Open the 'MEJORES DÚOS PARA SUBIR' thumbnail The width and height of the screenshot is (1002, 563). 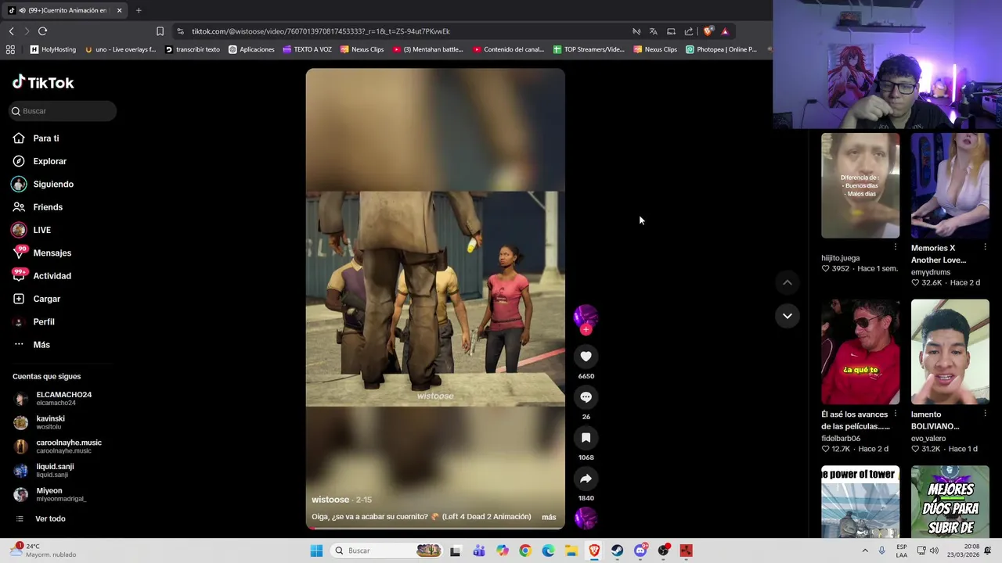[950, 502]
